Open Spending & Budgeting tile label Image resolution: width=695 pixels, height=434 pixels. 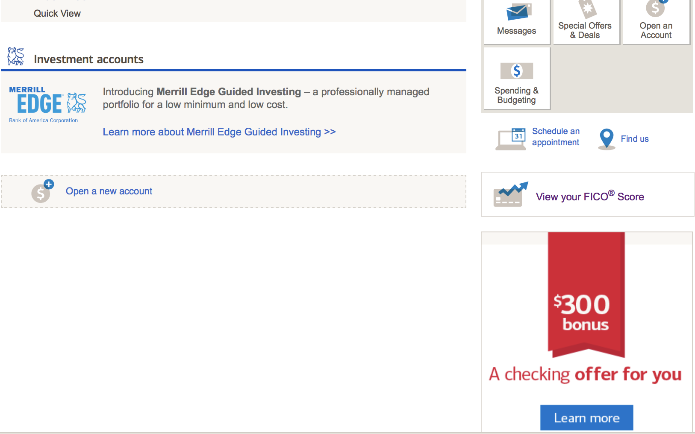[516, 95]
